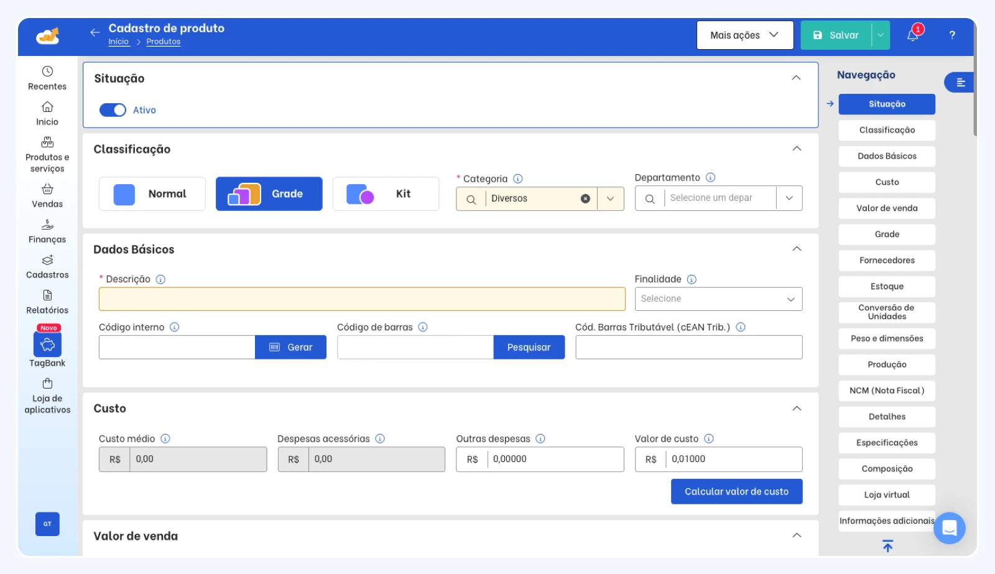This screenshot has height=574, width=995.
Task: Click the Descrição input field
Action: coord(362,299)
